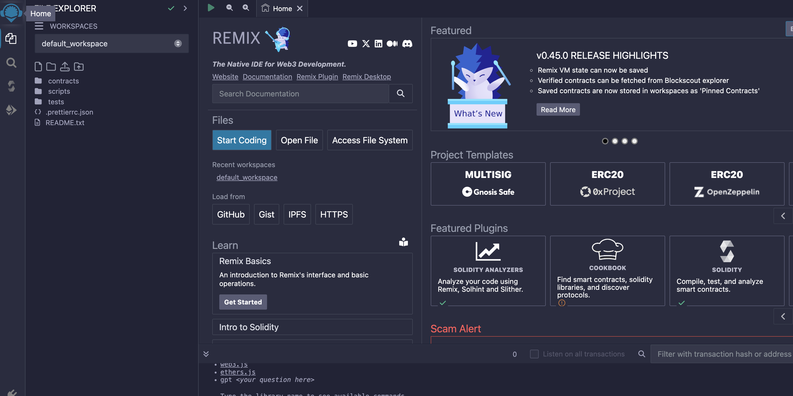Open the Workspaces hamburger menu
This screenshot has width=793, height=396.
[39, 26]
